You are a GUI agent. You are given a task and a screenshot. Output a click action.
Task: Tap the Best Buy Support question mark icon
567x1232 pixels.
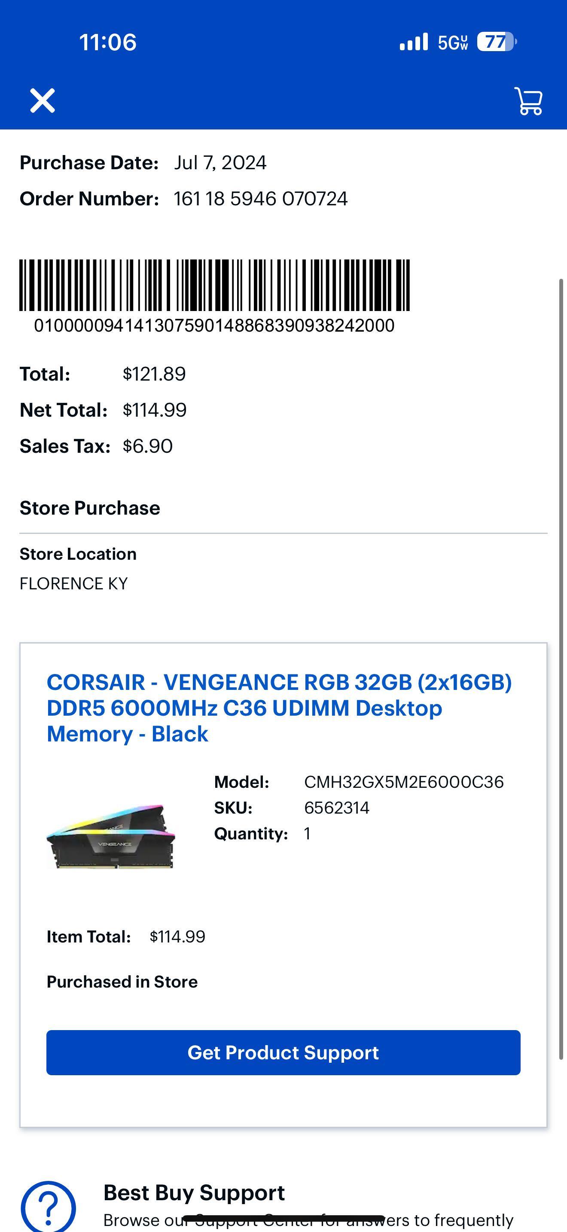(48, 1207)
